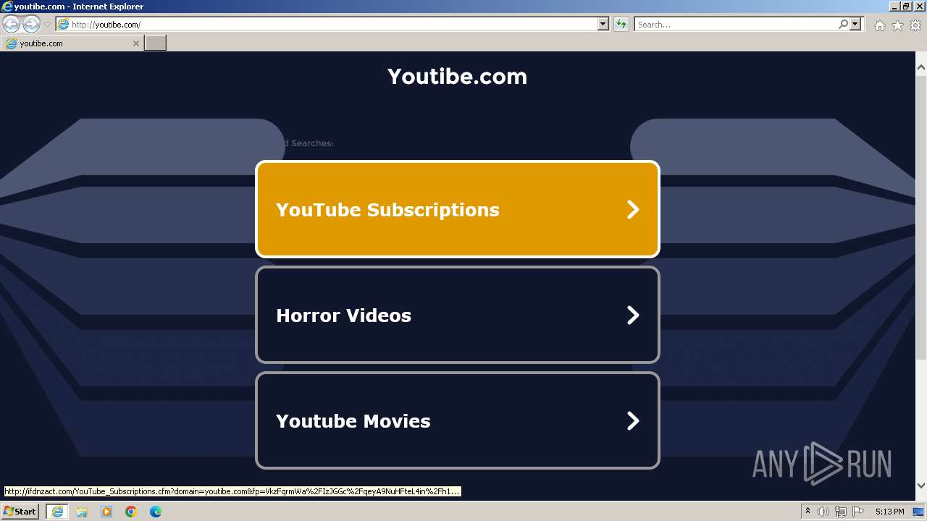Viewport: 927px width, 521px height.
Task: Open Favorites star icon
Action: pyautogui.click(x=897, y=25)
